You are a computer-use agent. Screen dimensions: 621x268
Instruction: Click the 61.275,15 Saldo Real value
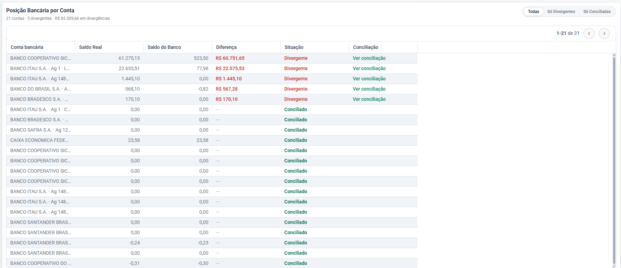pos(129,58)
